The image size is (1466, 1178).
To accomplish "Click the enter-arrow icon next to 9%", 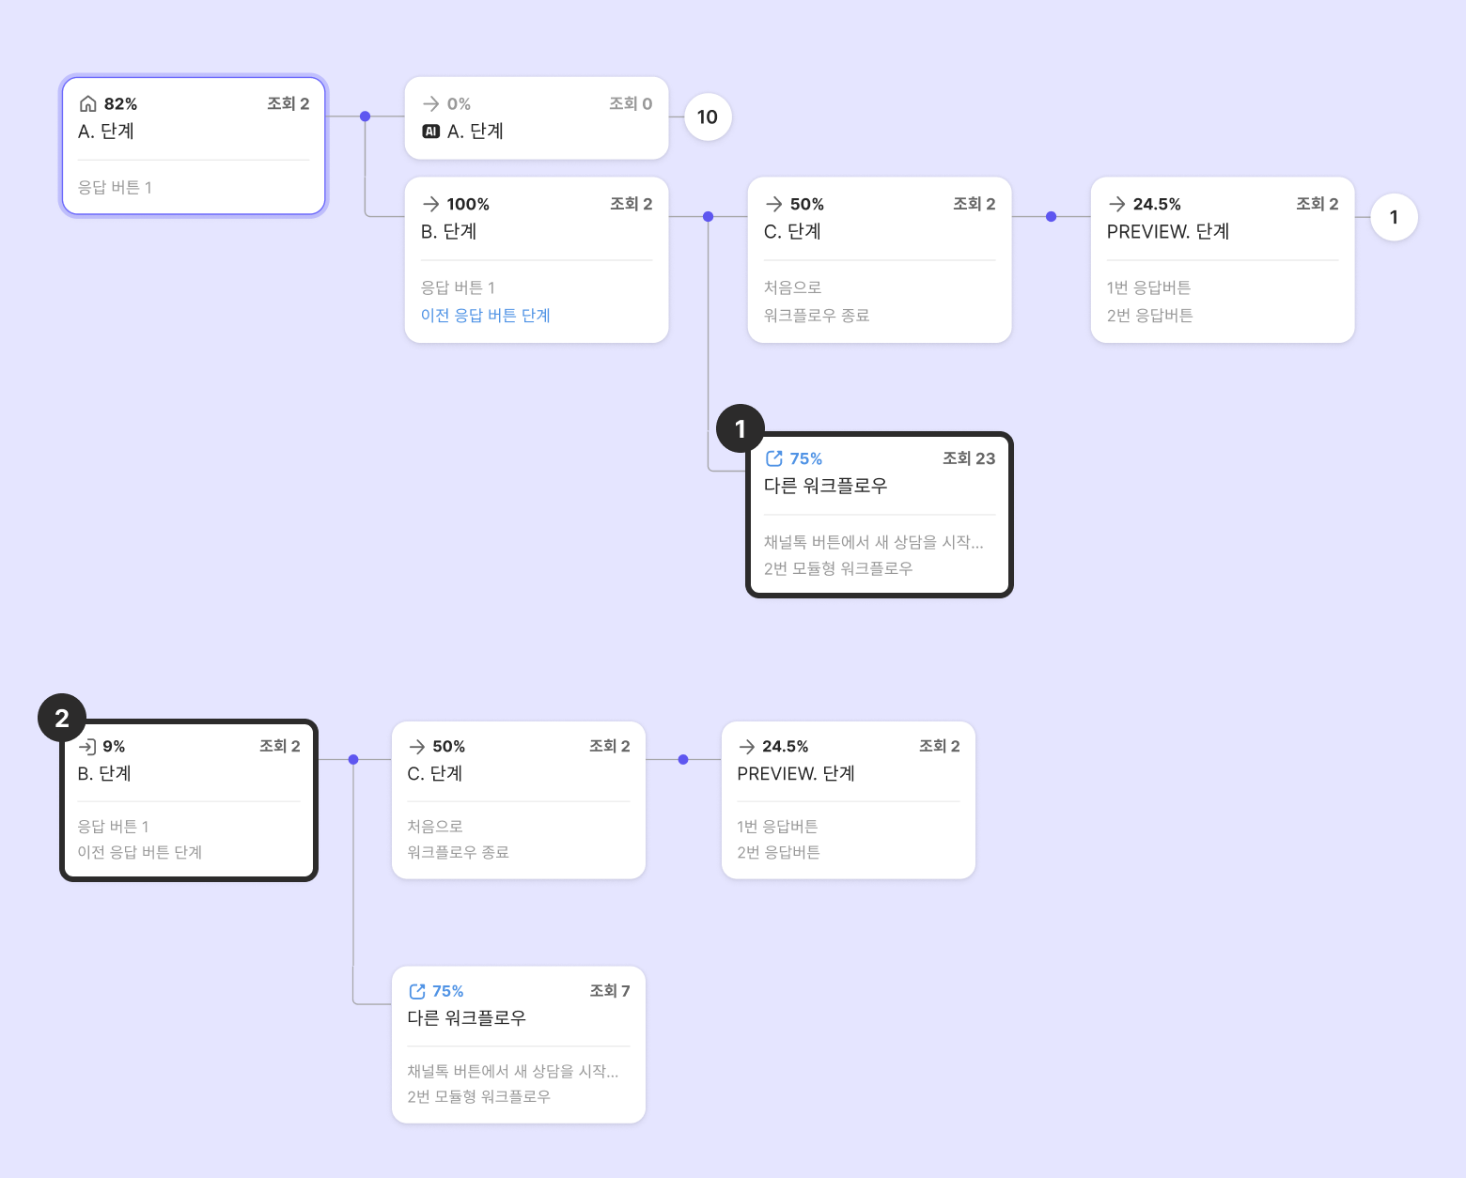I will [x=87, y=747].
